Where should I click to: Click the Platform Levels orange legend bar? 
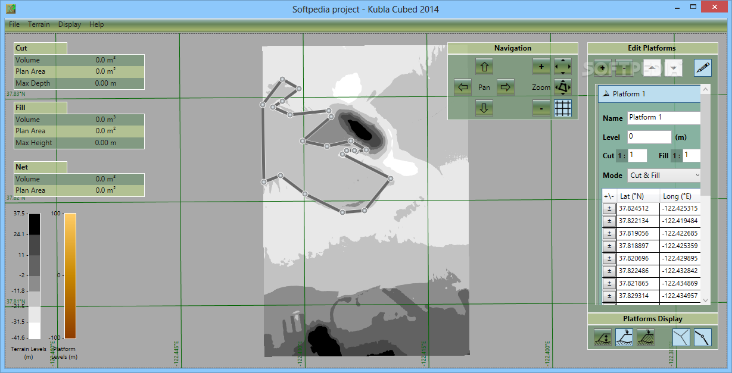click(70, 276)
